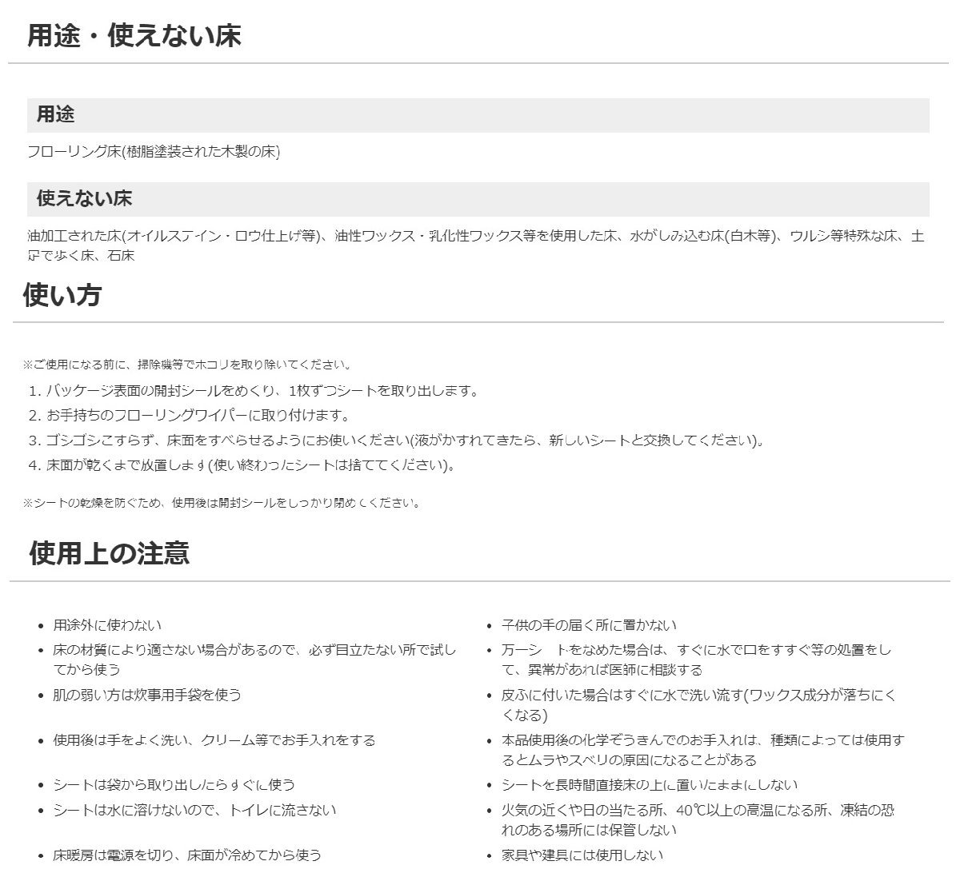960x885 pixels.
Task: Click the bullet starting 火気の近くや日の当たる所
Action: tap(698, 820)
